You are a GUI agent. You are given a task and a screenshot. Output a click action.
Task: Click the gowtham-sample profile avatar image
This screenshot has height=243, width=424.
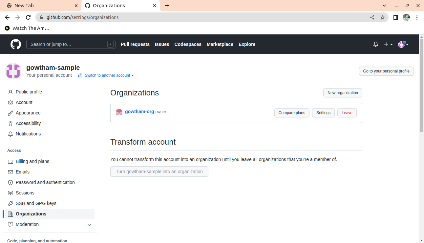click(x=13, y=71)
